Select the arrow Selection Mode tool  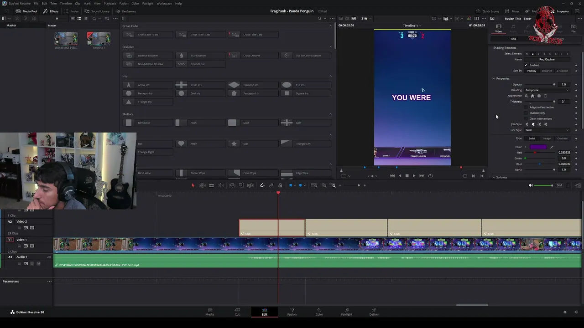tap(193, 185)
